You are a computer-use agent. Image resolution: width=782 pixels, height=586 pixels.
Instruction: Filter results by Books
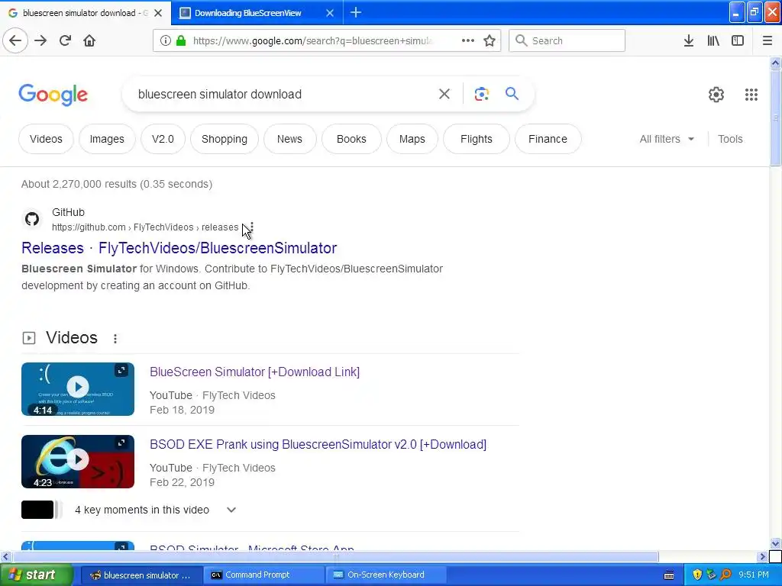pos(351,139)
